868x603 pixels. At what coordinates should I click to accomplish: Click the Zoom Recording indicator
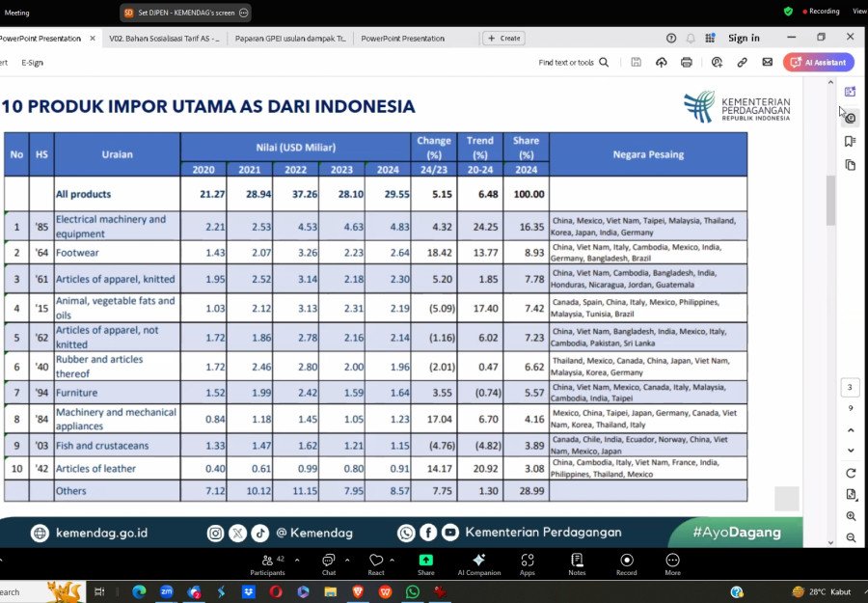click(x=821, y=11)
